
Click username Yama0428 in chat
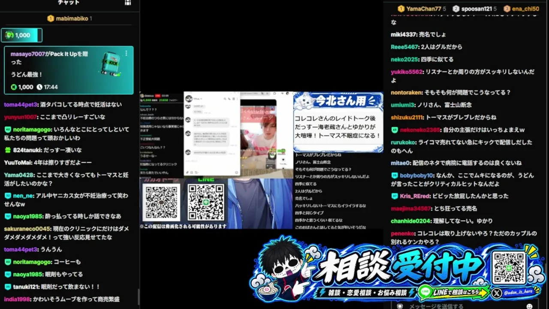19,175
